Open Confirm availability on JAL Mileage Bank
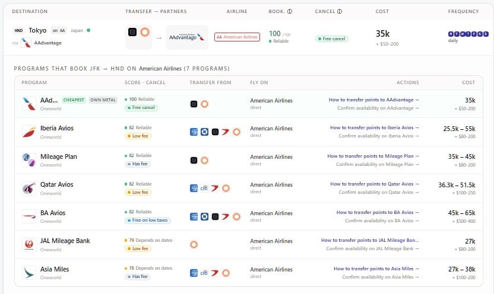 click(x=372, y=248)
